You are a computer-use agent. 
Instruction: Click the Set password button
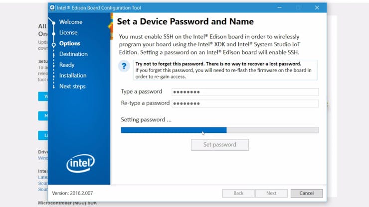click(220, 145)
